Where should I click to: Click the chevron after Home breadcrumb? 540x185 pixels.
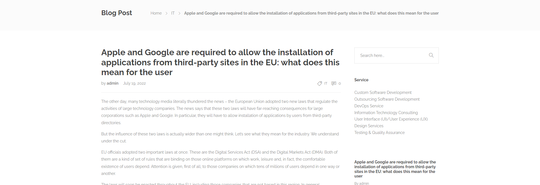[x=166, y=13]
